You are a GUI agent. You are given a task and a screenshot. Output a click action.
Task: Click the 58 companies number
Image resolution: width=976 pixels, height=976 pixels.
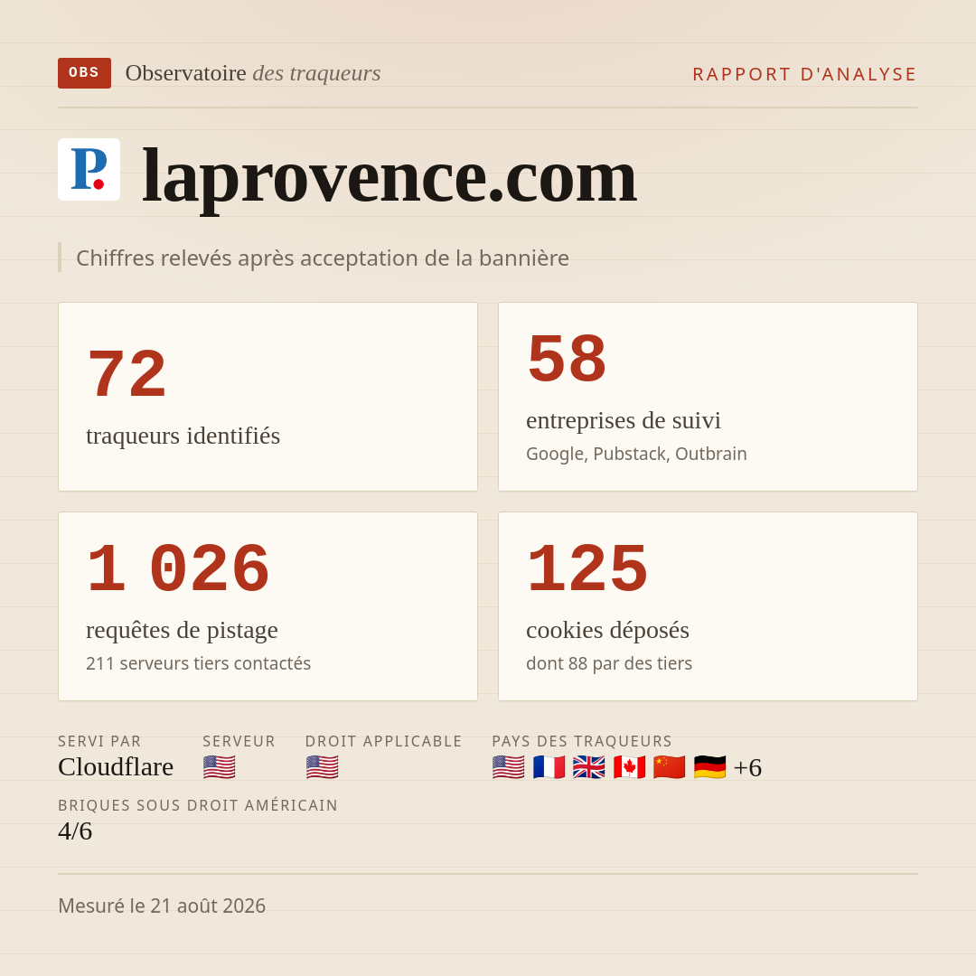click(567, 359)
